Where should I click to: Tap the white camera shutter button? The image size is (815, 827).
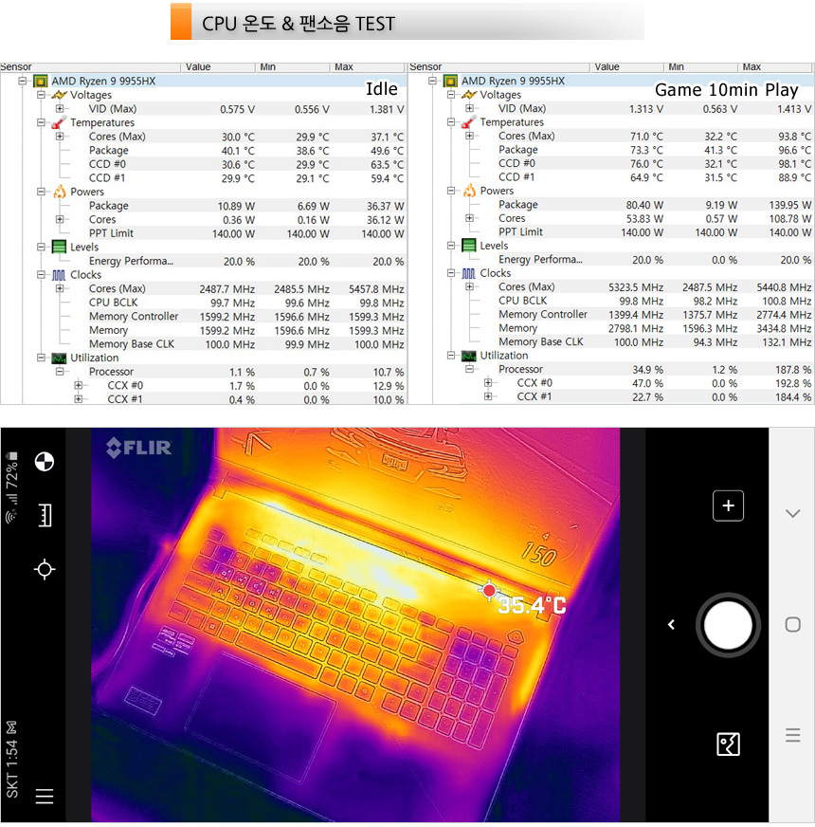[728, 625]
